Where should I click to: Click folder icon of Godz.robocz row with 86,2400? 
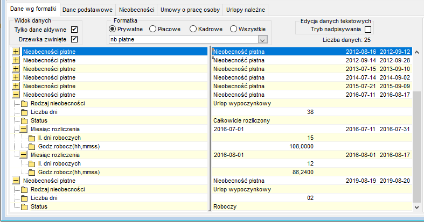(x=32, y=173)
